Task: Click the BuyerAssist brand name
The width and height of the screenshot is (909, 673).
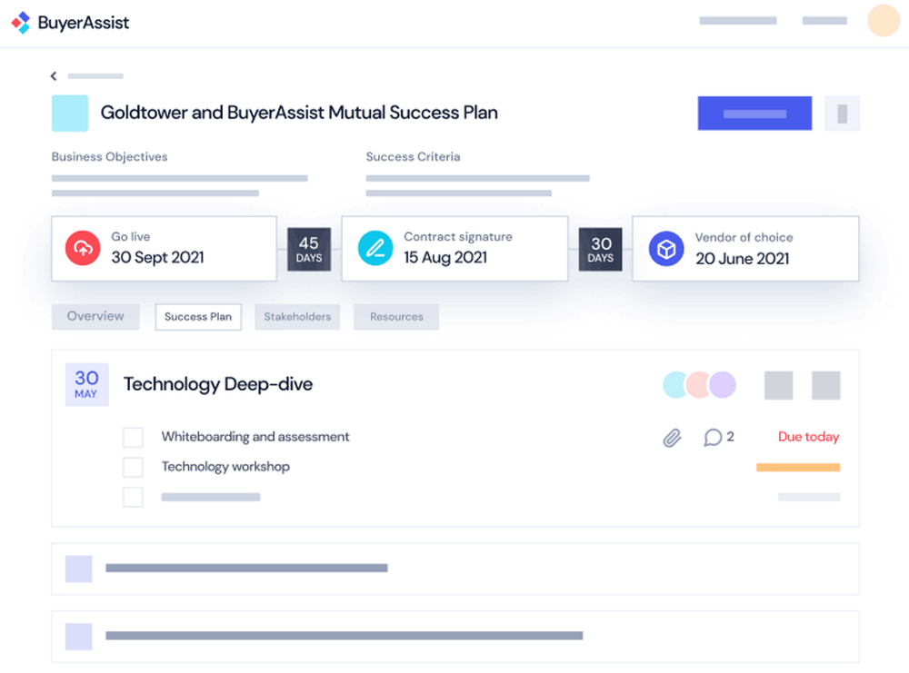Action: (x=84, y=23)
